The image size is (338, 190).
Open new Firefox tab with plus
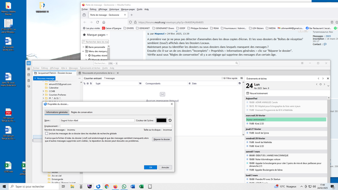pos(132,15)
